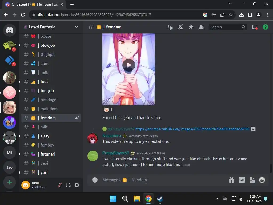
Task: Add a server with green plus
Action: (10, 182)
